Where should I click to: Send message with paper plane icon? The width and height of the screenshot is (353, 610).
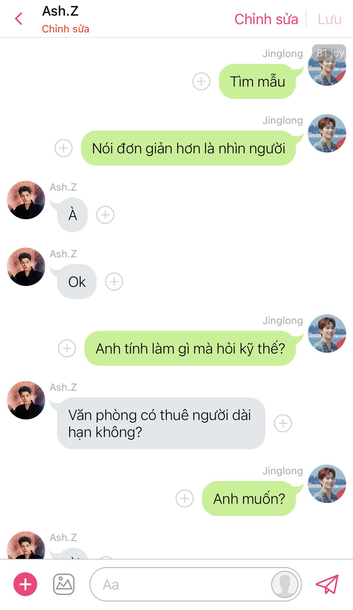pyautogui.click(x=327, y=584)
